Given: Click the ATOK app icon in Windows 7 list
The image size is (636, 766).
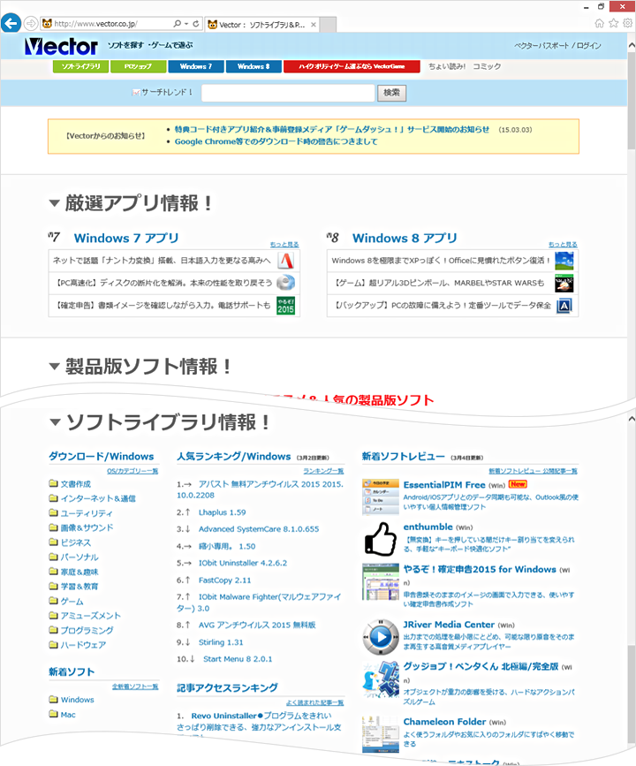Looking at the screenshot, I should (286, 261).
